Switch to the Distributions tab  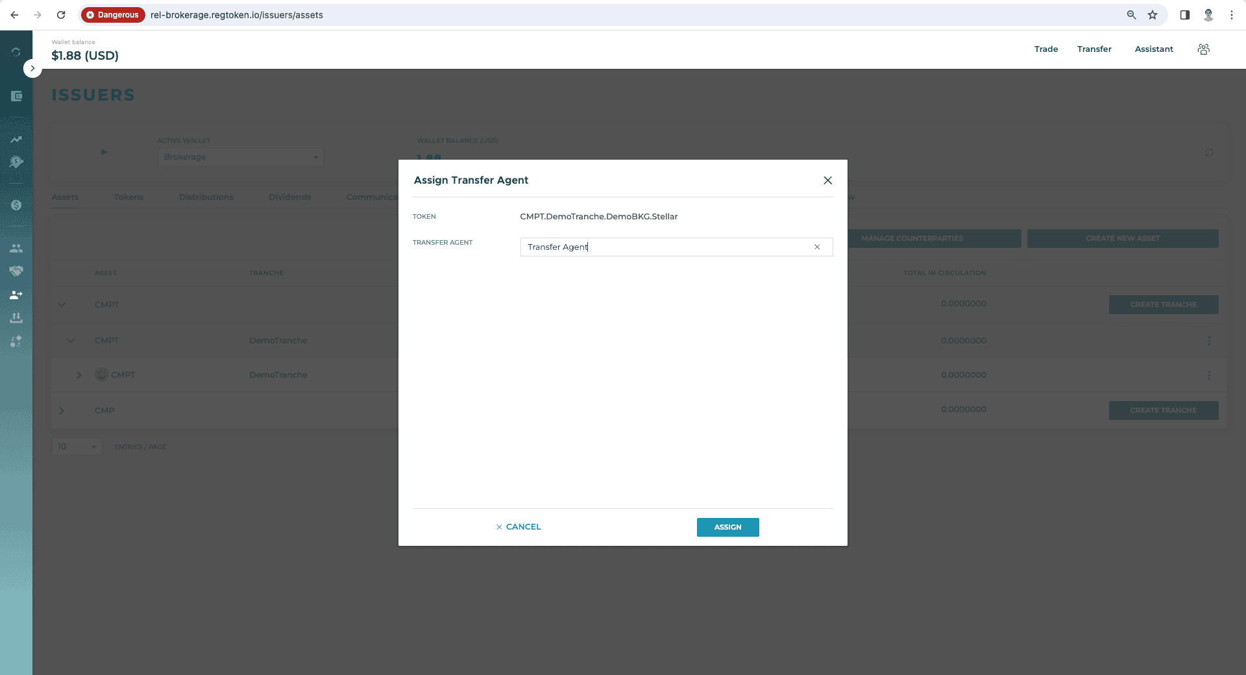(x=206, y=197)
